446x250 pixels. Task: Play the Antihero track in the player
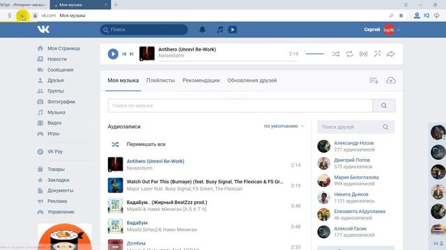pyautogui.click(x=113, y=54)
